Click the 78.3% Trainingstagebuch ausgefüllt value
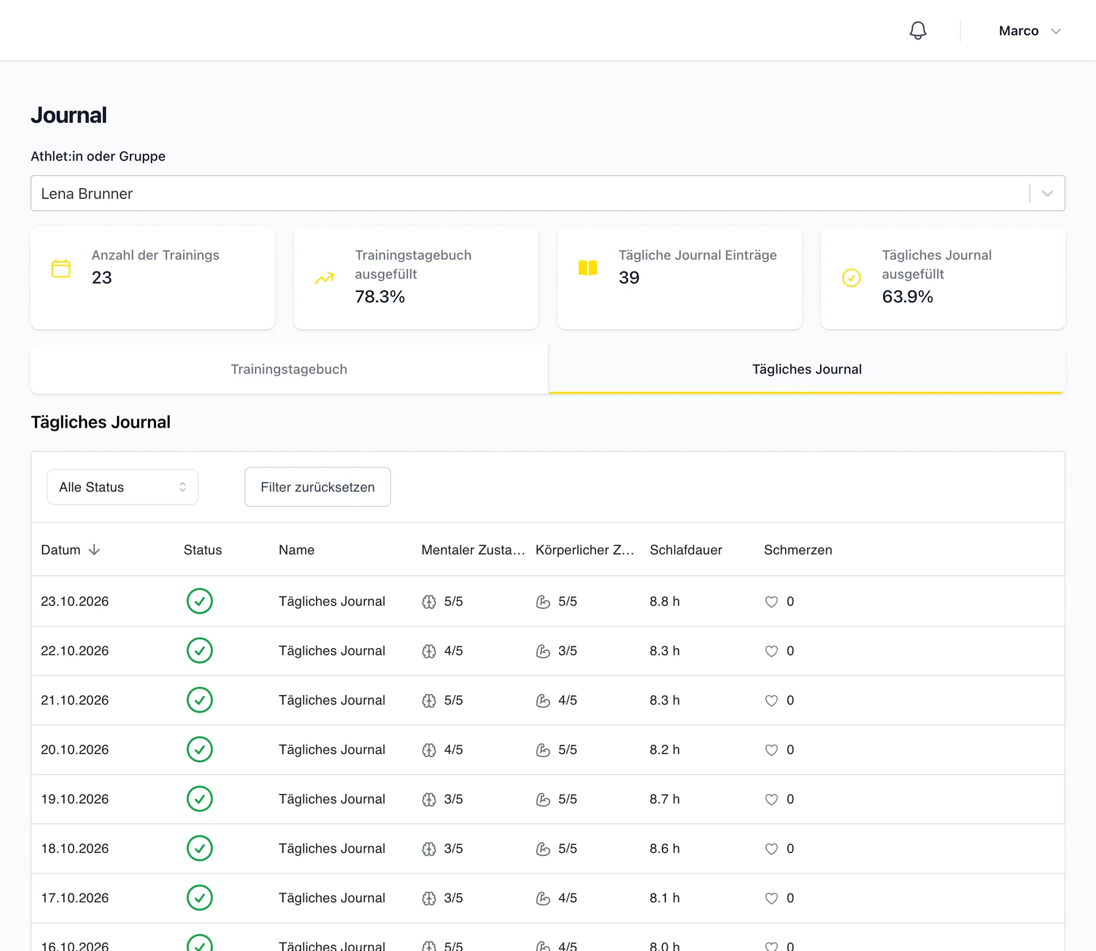The image size is (1096, 951). (380, 296)
